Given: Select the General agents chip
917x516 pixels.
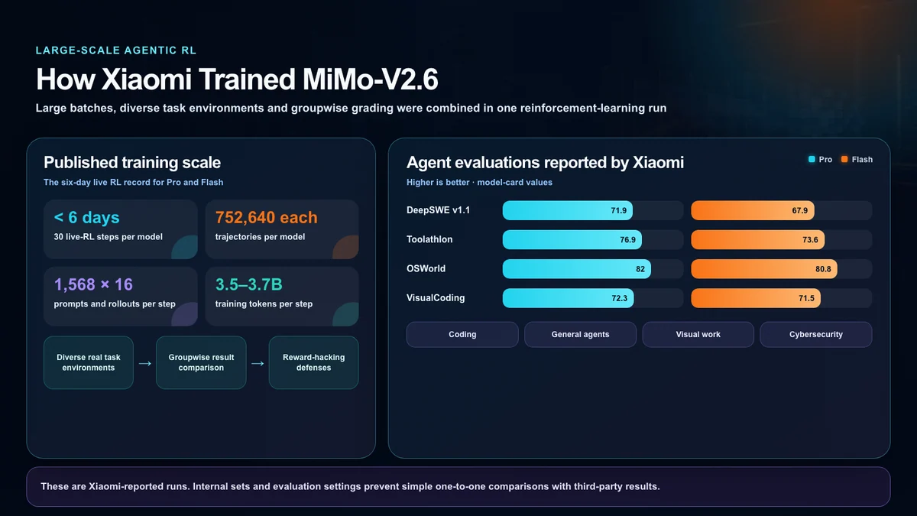Looking at the screenshot, I should tap(580, 334).
